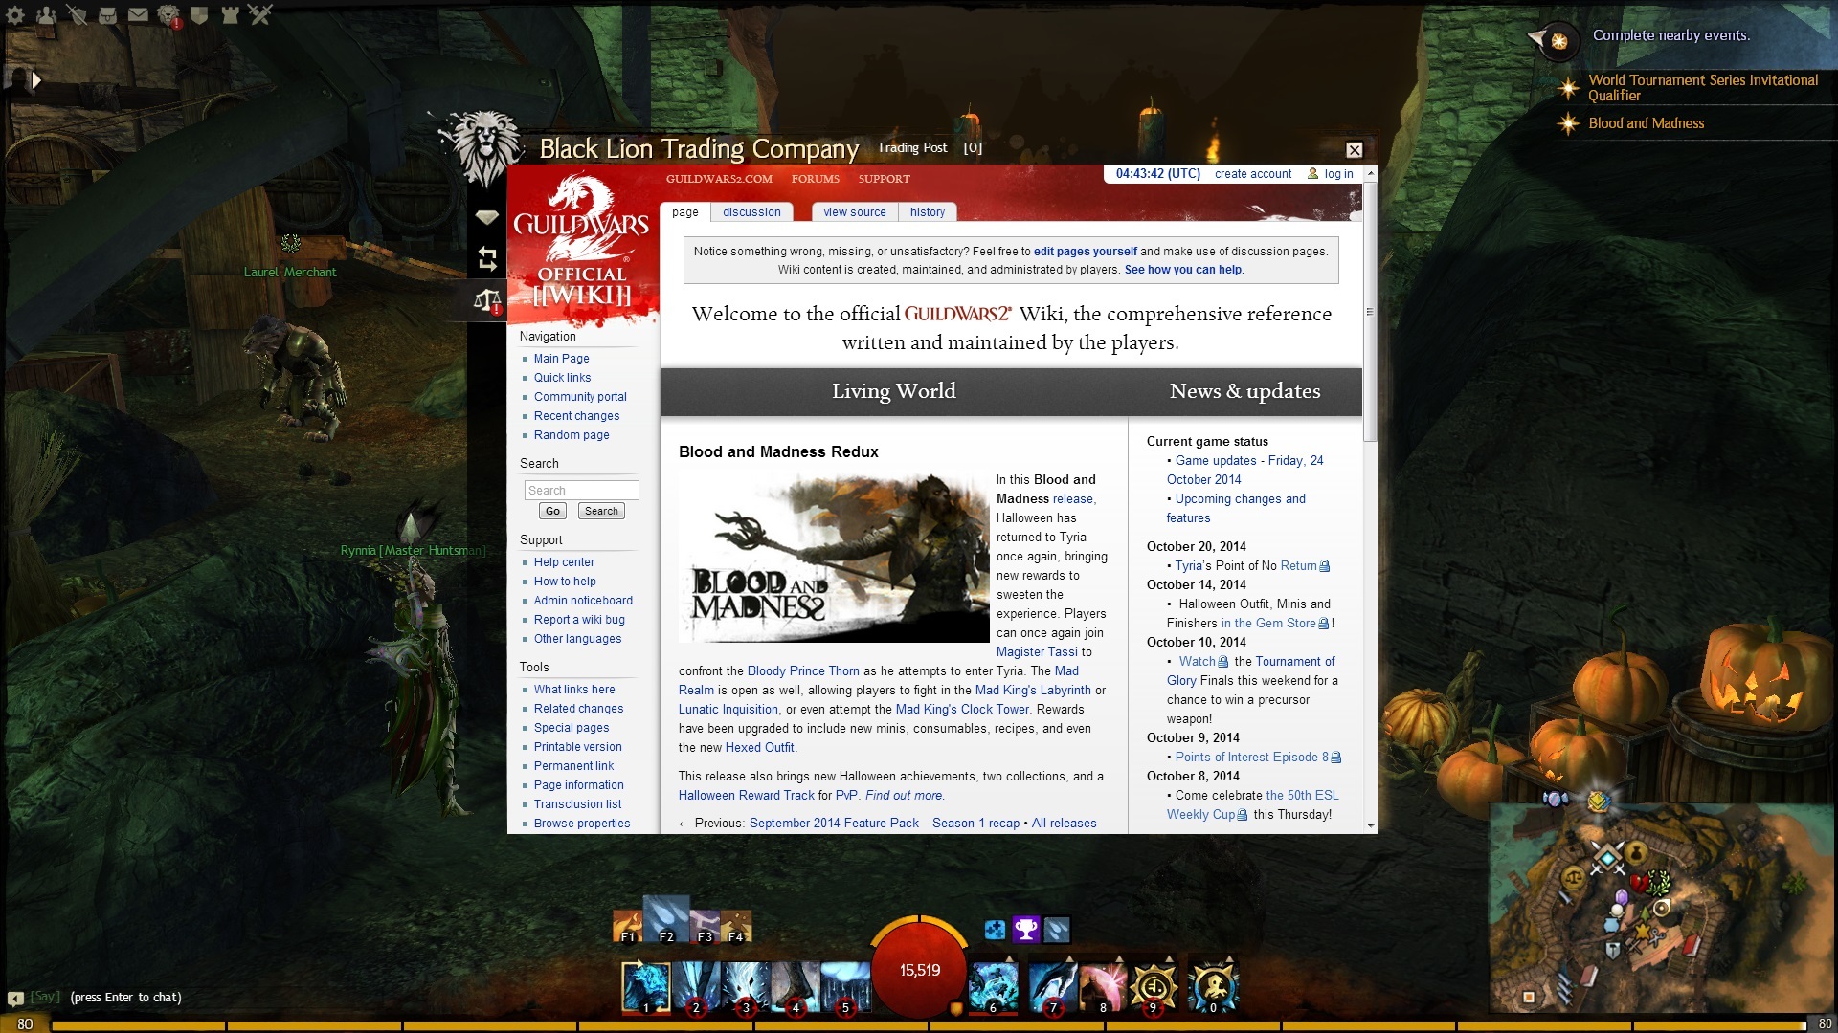Open the Black Lion lion-head icon
Image resolution: width=1838 pixels, height=1033 pixels.
tap(168, 14)
